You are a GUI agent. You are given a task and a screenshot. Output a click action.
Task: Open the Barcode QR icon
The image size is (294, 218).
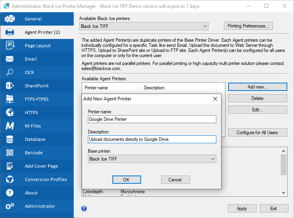click(10, 153)
